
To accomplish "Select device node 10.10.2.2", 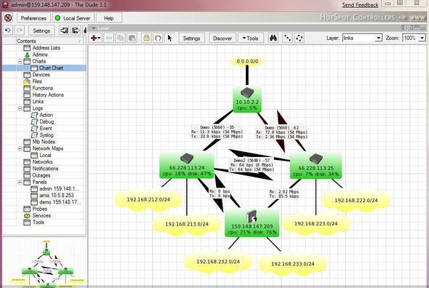I will coord(247,100).
